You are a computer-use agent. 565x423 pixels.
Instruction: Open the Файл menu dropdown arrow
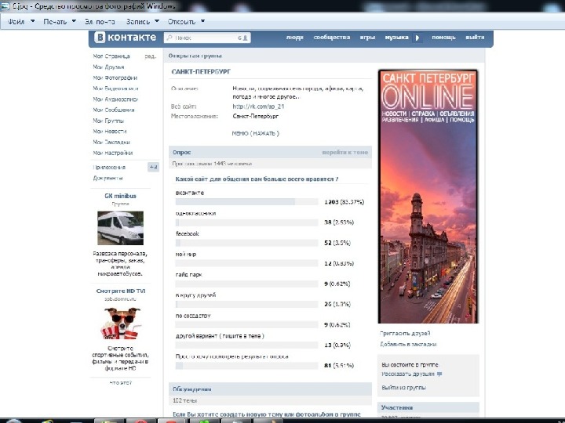point(32,21)
